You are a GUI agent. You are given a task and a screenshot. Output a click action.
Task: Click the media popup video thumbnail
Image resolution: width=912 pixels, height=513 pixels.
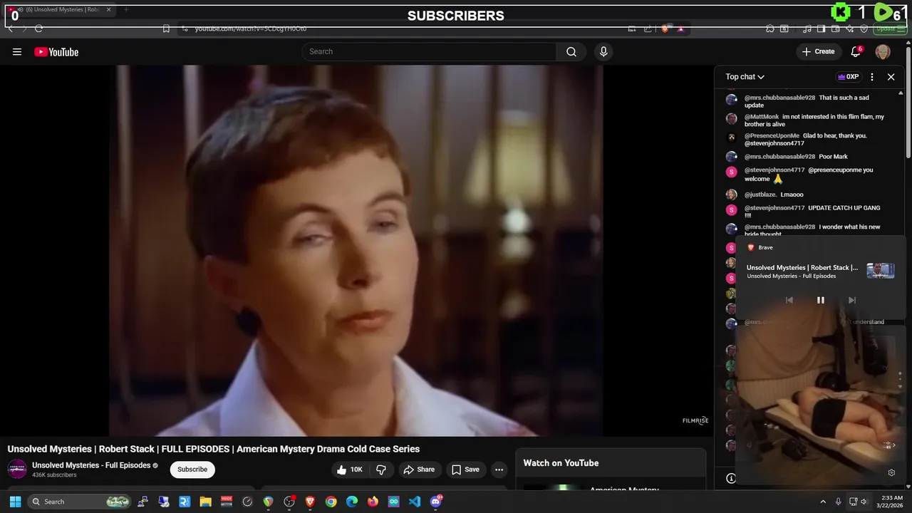click(x=881, y=271)
